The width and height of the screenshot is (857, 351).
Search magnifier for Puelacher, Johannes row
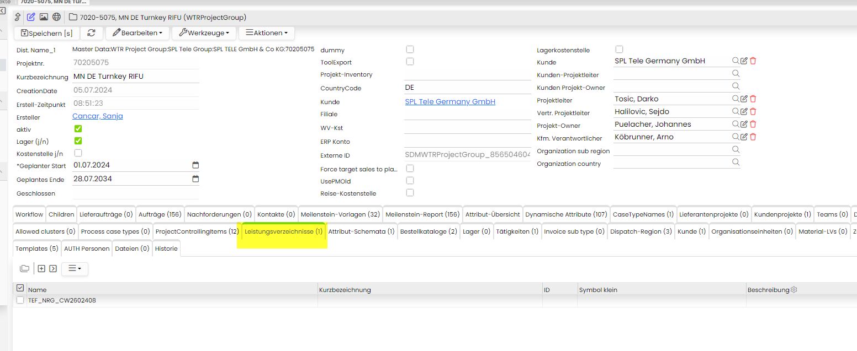coord(736,124)
